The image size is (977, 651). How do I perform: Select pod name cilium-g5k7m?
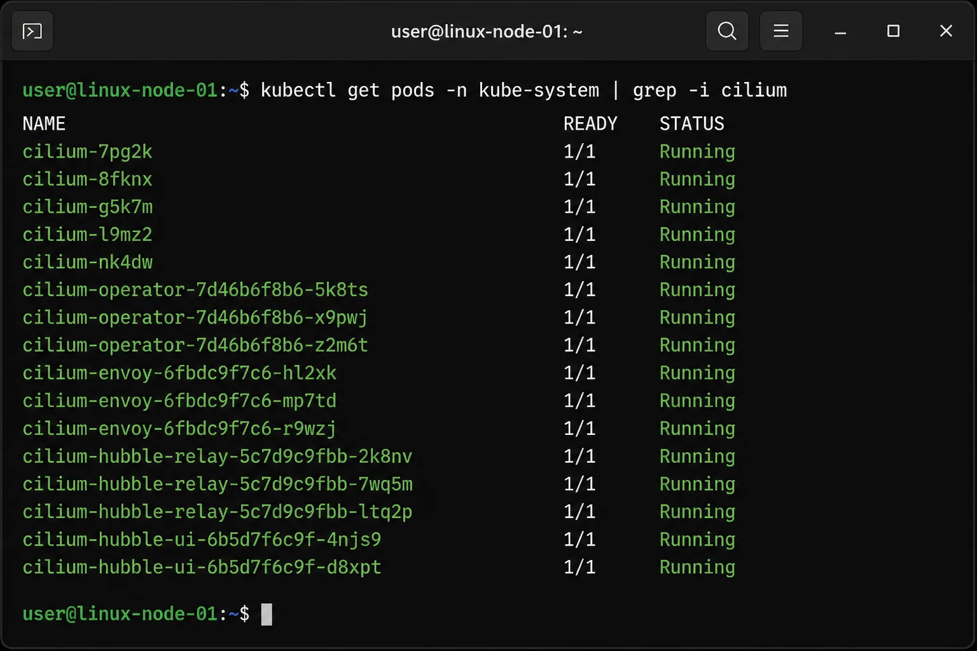pos(88,207)
